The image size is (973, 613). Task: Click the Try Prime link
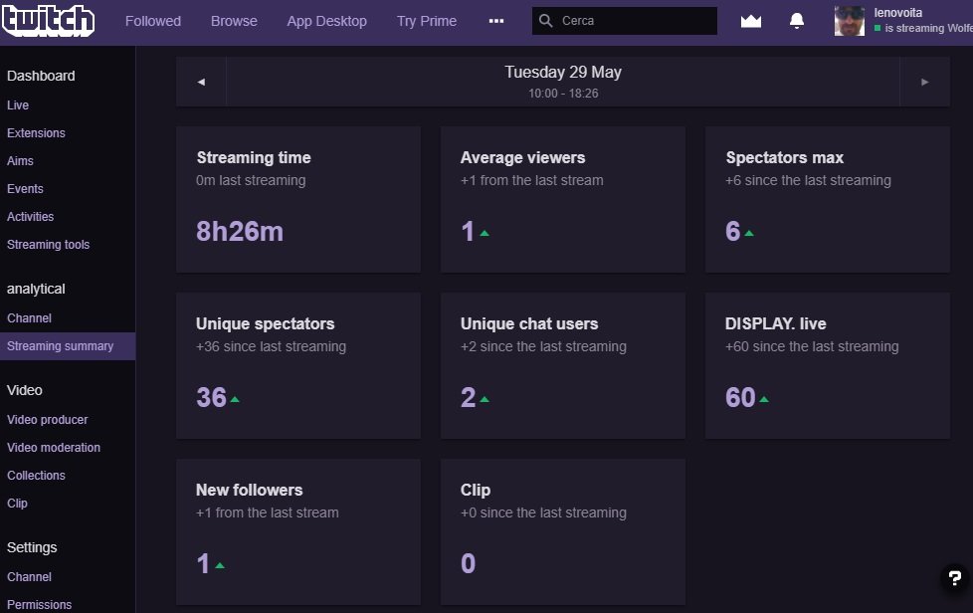(426, 21)
